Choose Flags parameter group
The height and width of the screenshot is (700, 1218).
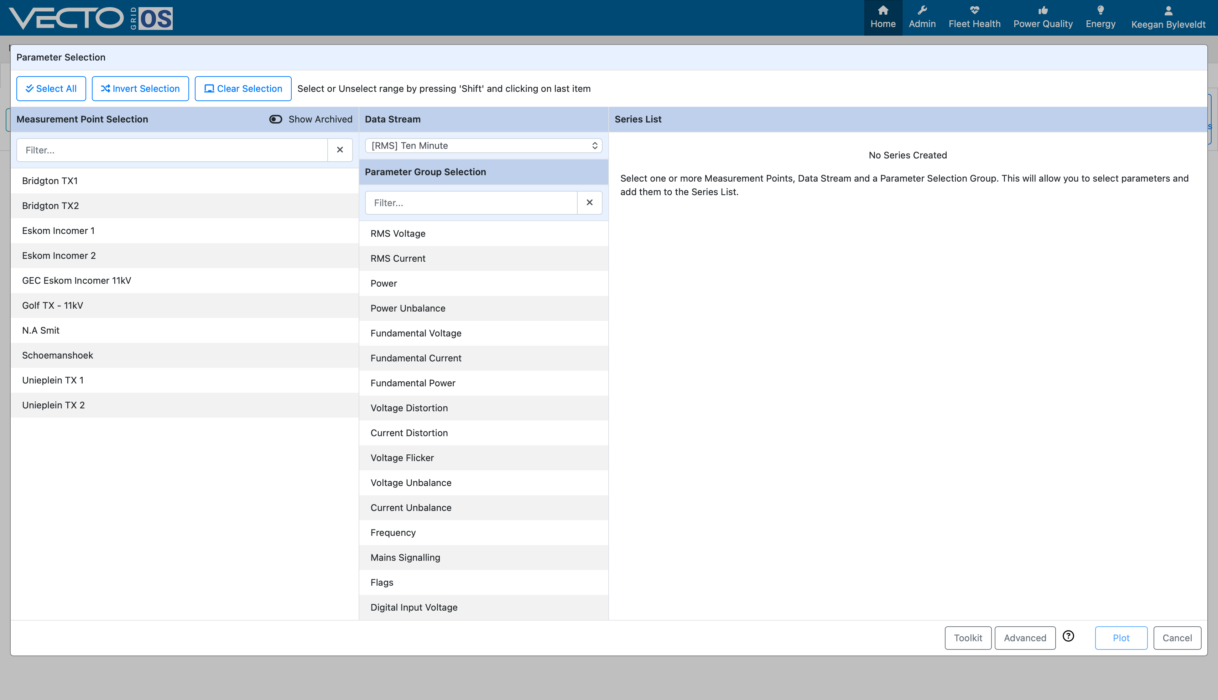pyautogui.click(x=484, y=583)
